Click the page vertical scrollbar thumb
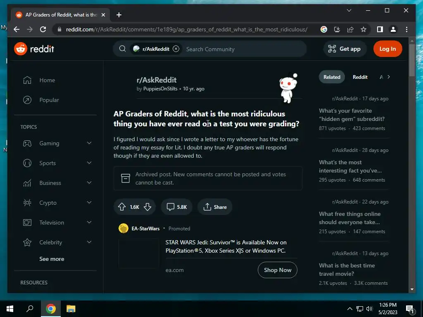This screenshot has width=423, height=317. (412, 60)
